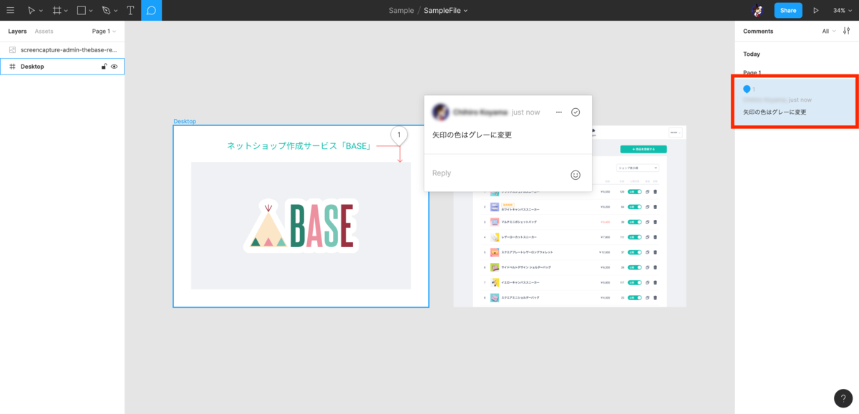859x414 pixels.
Task: Activate the Comment tool
Action: click(151, 10)
